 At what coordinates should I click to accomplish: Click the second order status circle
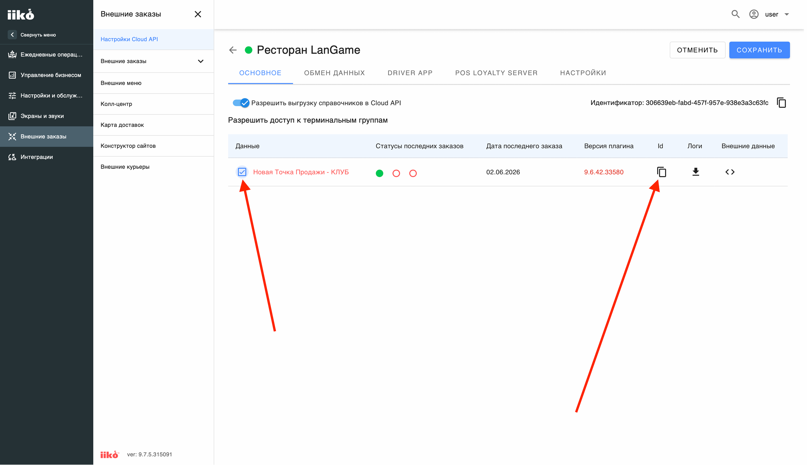pos(396,173)
